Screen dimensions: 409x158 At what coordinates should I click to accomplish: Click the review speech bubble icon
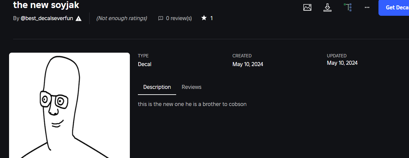pos(161,18)
